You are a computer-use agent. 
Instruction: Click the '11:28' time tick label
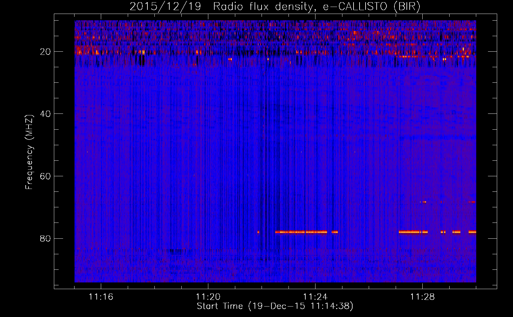[x=422, y=297]
